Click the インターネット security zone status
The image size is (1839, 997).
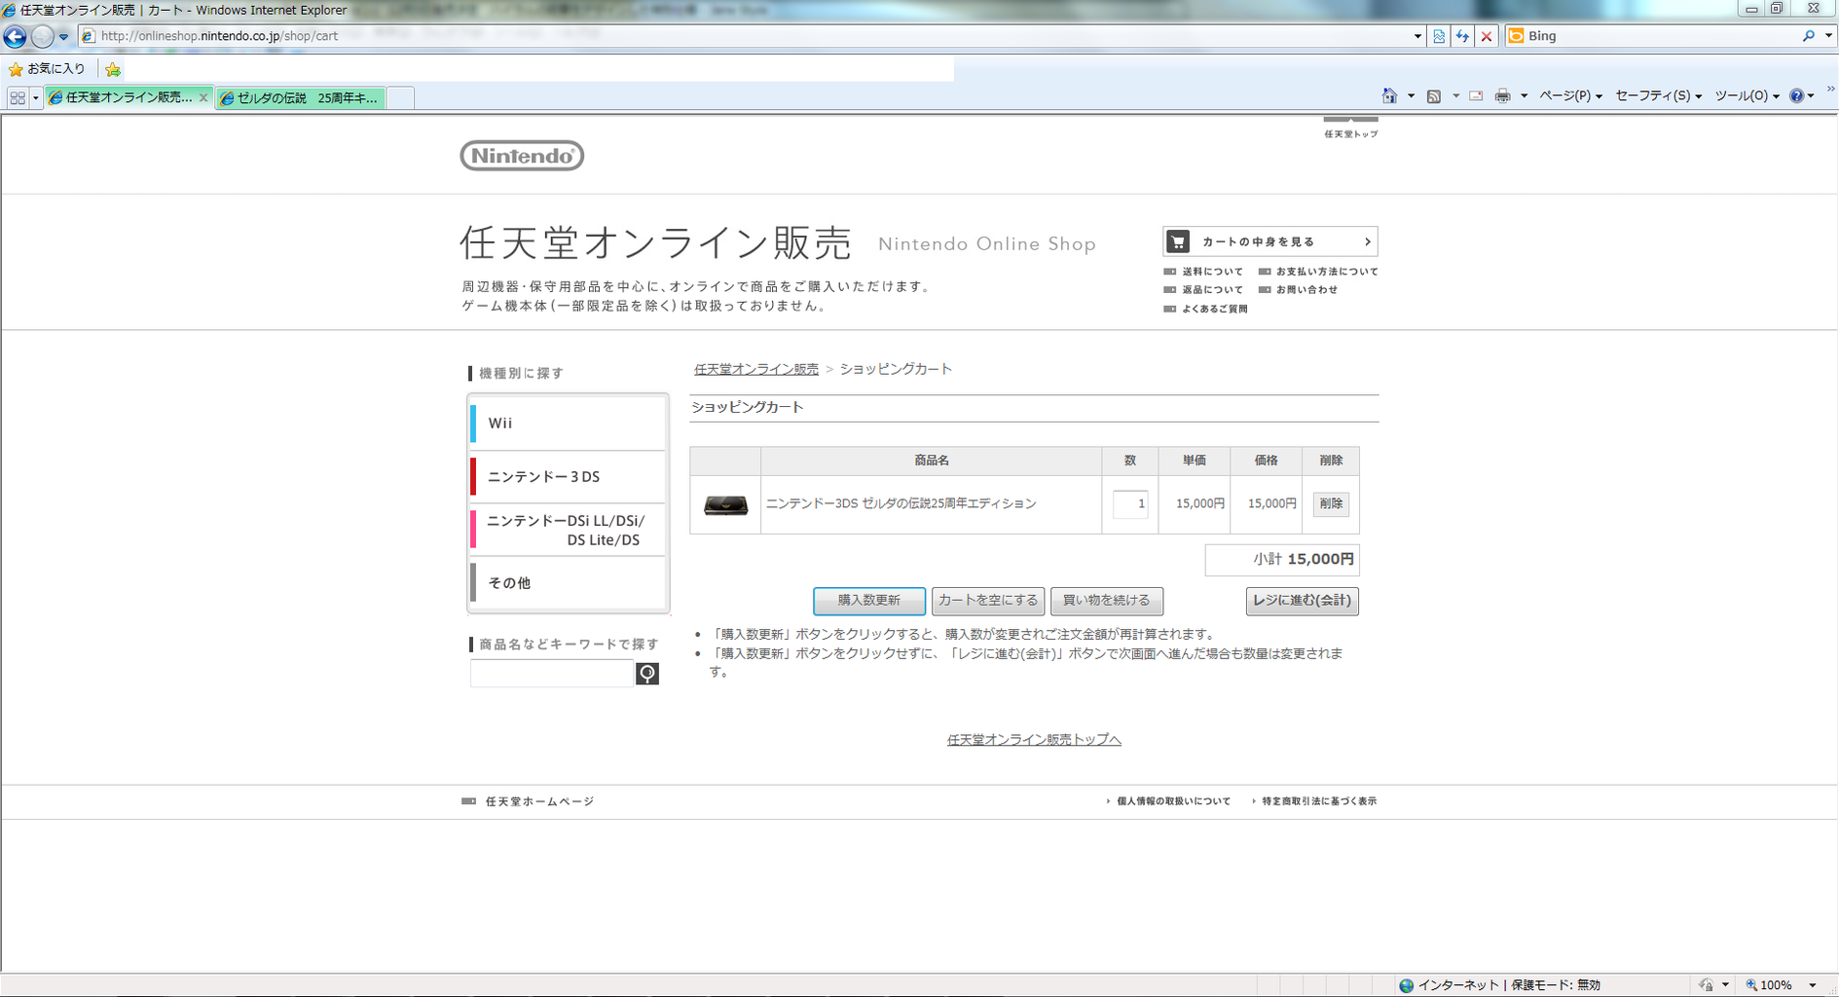click(1499, 985)
